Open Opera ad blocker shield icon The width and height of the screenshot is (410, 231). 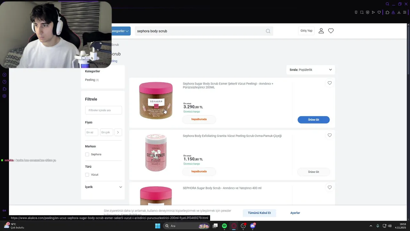click(367, 13)
